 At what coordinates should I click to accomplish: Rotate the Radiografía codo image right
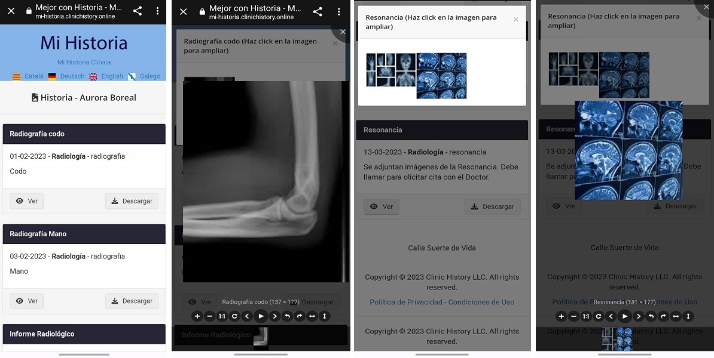300,316
